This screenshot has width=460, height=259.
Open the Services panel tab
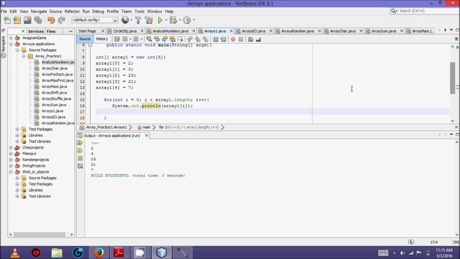click(36, 31)
